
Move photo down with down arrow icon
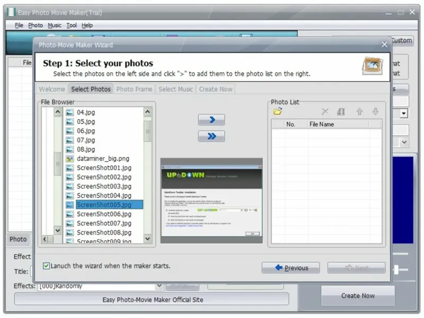(375, 111)
